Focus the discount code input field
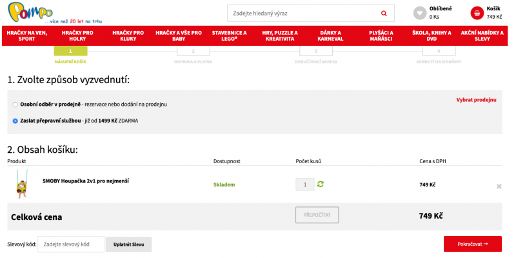The image size is (516, 258). click(71, 244)
